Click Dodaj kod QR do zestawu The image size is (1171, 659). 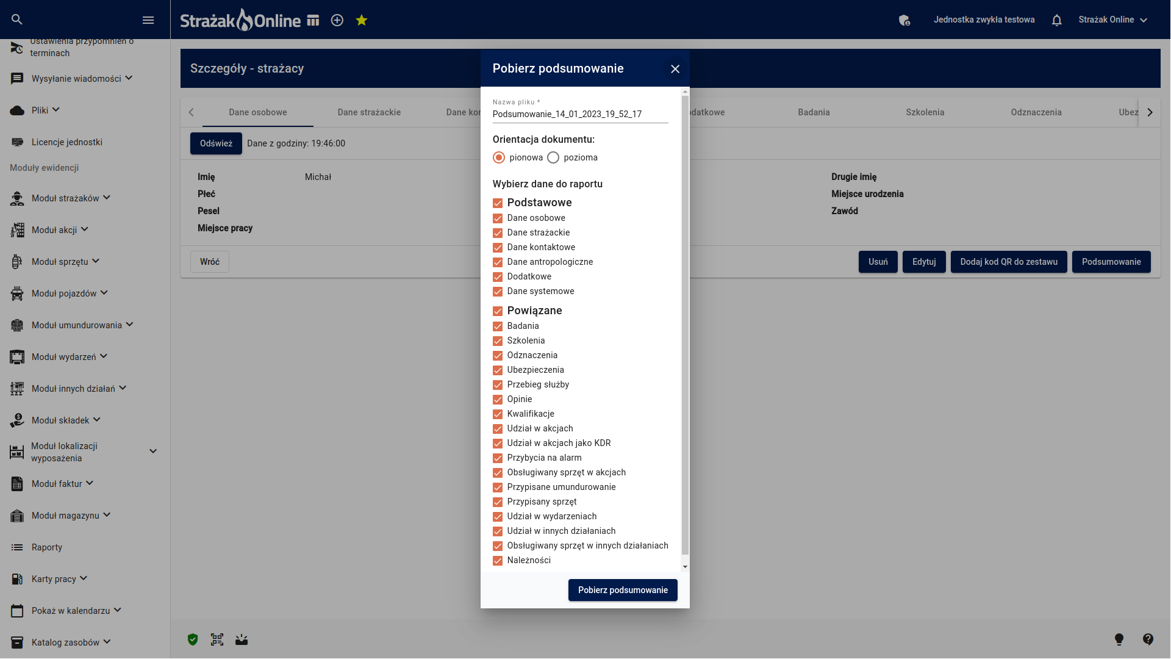point(1009,262)
